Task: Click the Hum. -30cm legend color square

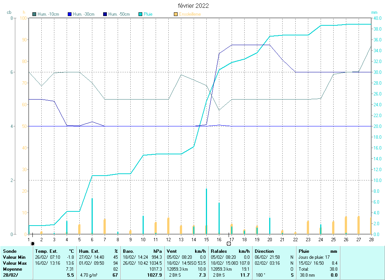Action: point(70,14)
